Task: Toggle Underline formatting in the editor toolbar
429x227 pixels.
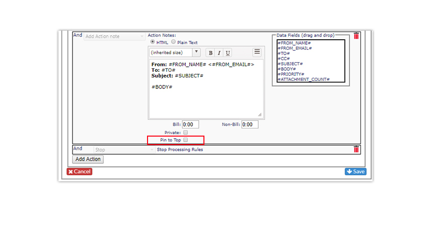Action: tap(228, 53)
